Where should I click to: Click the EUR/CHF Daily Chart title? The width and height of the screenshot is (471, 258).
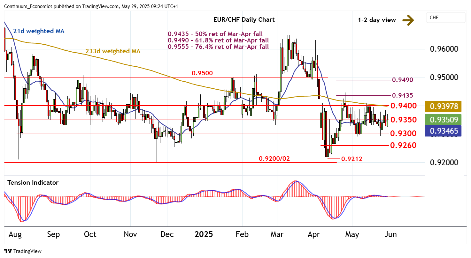click(244, 20)
